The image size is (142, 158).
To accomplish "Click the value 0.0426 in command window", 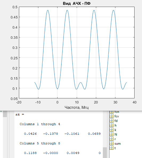I will [30, 134].
